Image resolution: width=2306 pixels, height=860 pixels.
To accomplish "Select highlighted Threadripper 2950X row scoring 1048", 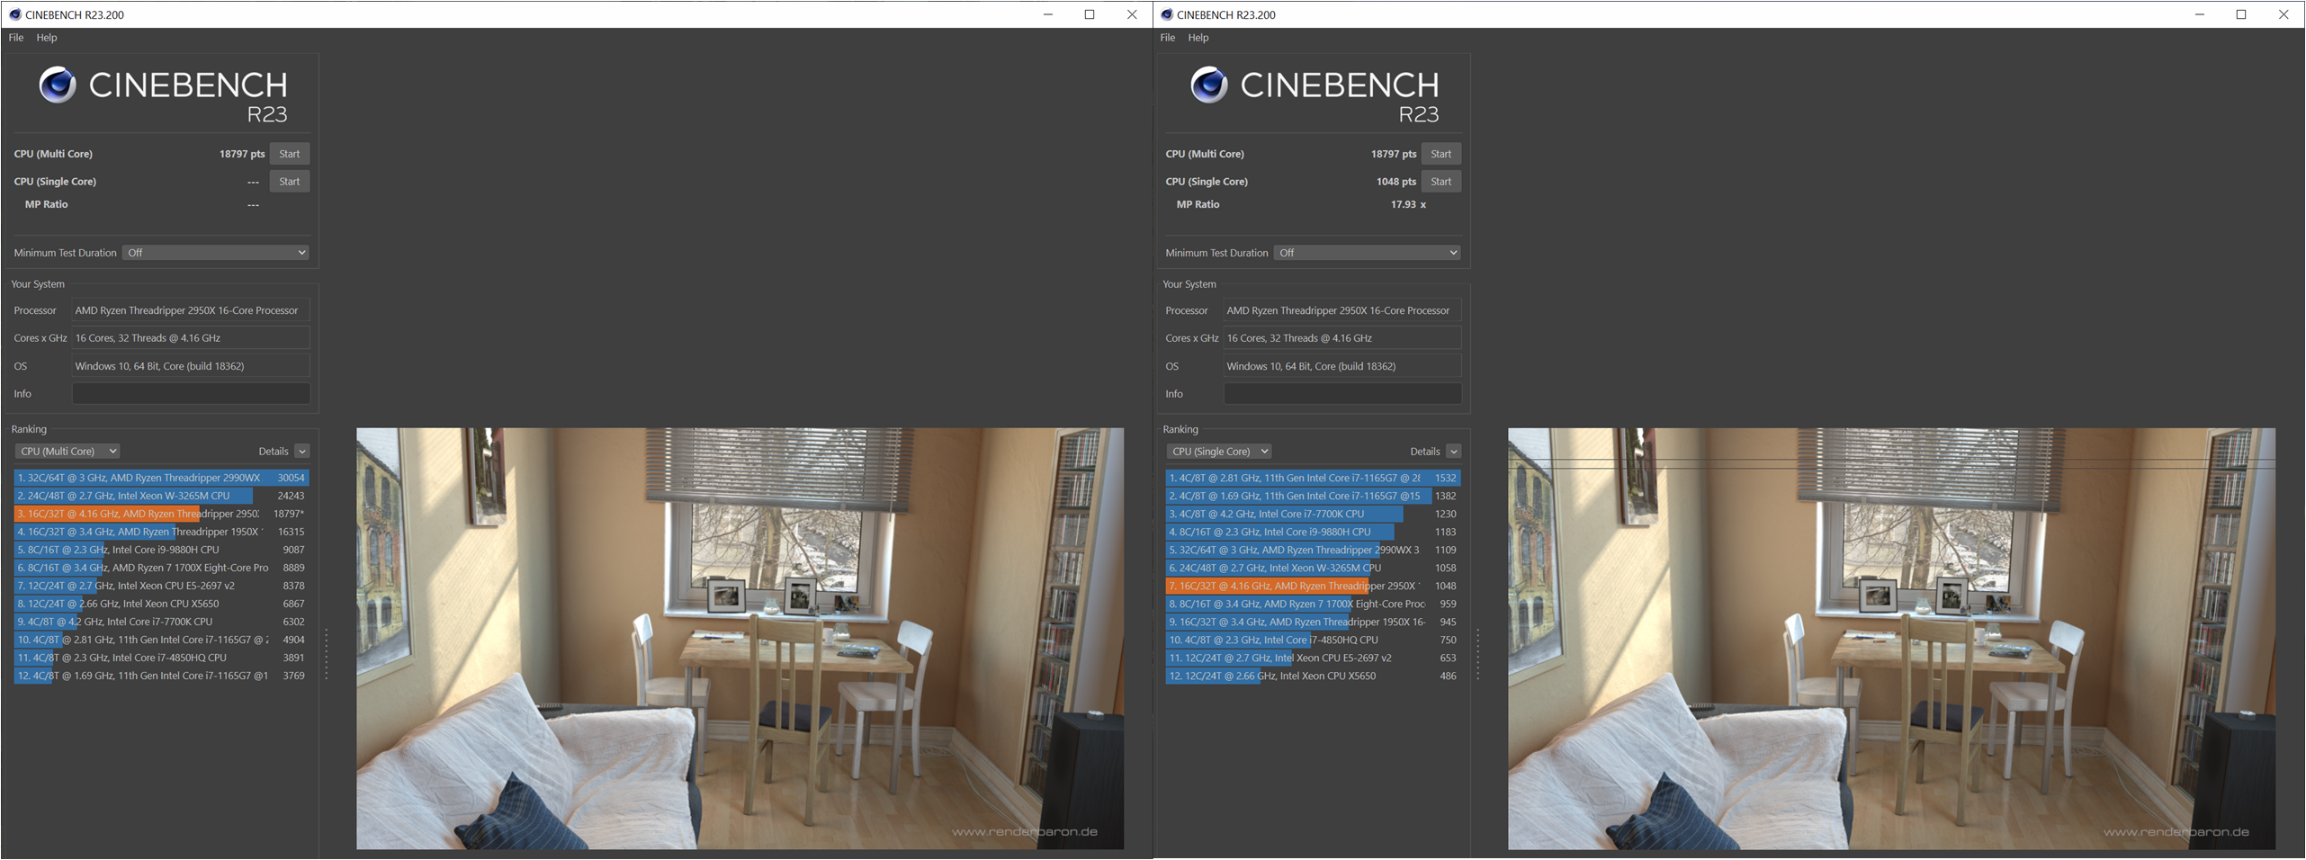I will pos(1313,586).
